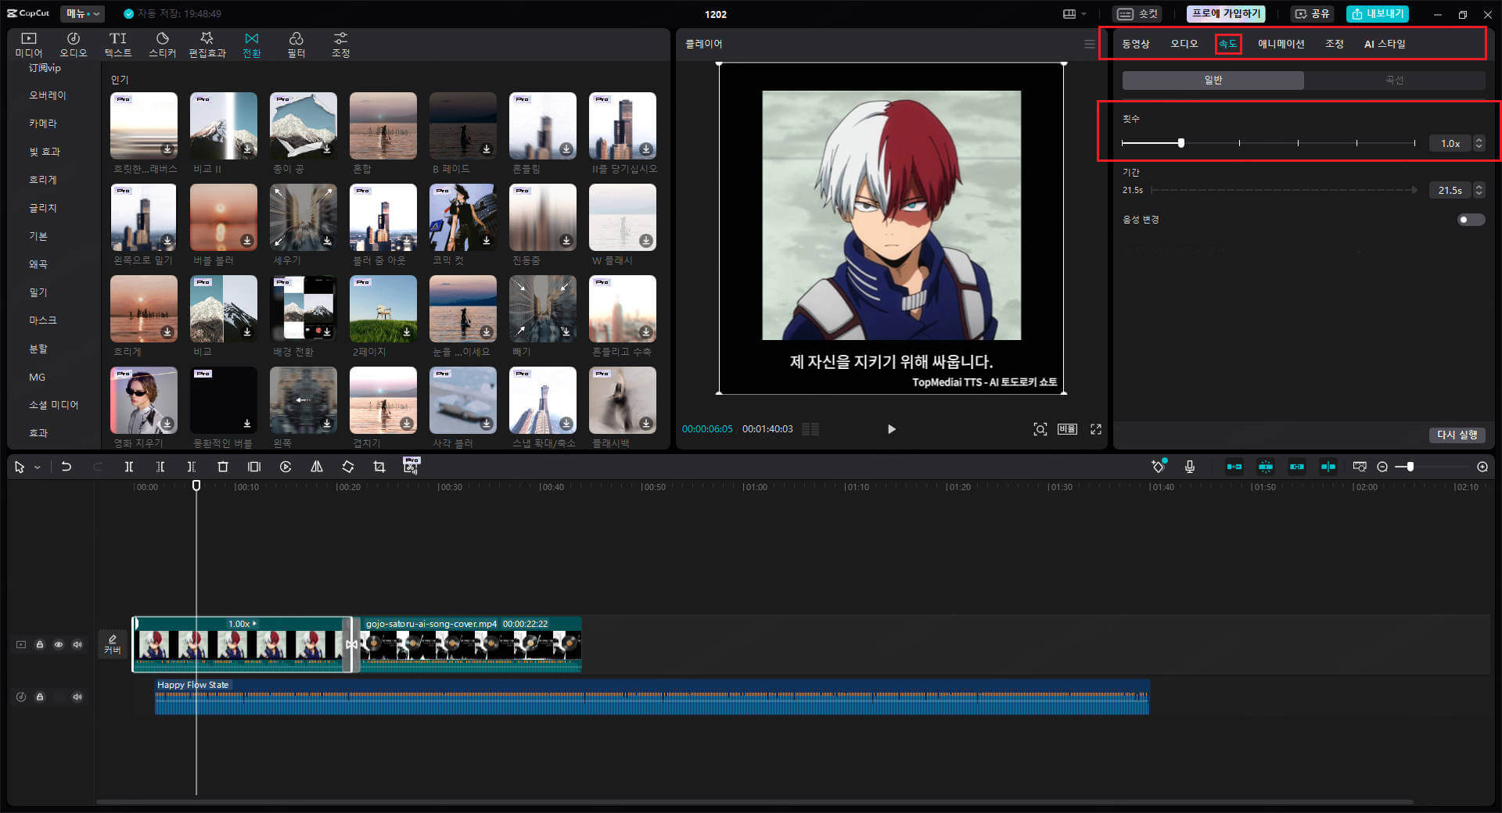Image resolution: width=1502 pixels, height=813 pixels.
Task: Click the player panel hamburger menu icon
Action: point(1090,44)
